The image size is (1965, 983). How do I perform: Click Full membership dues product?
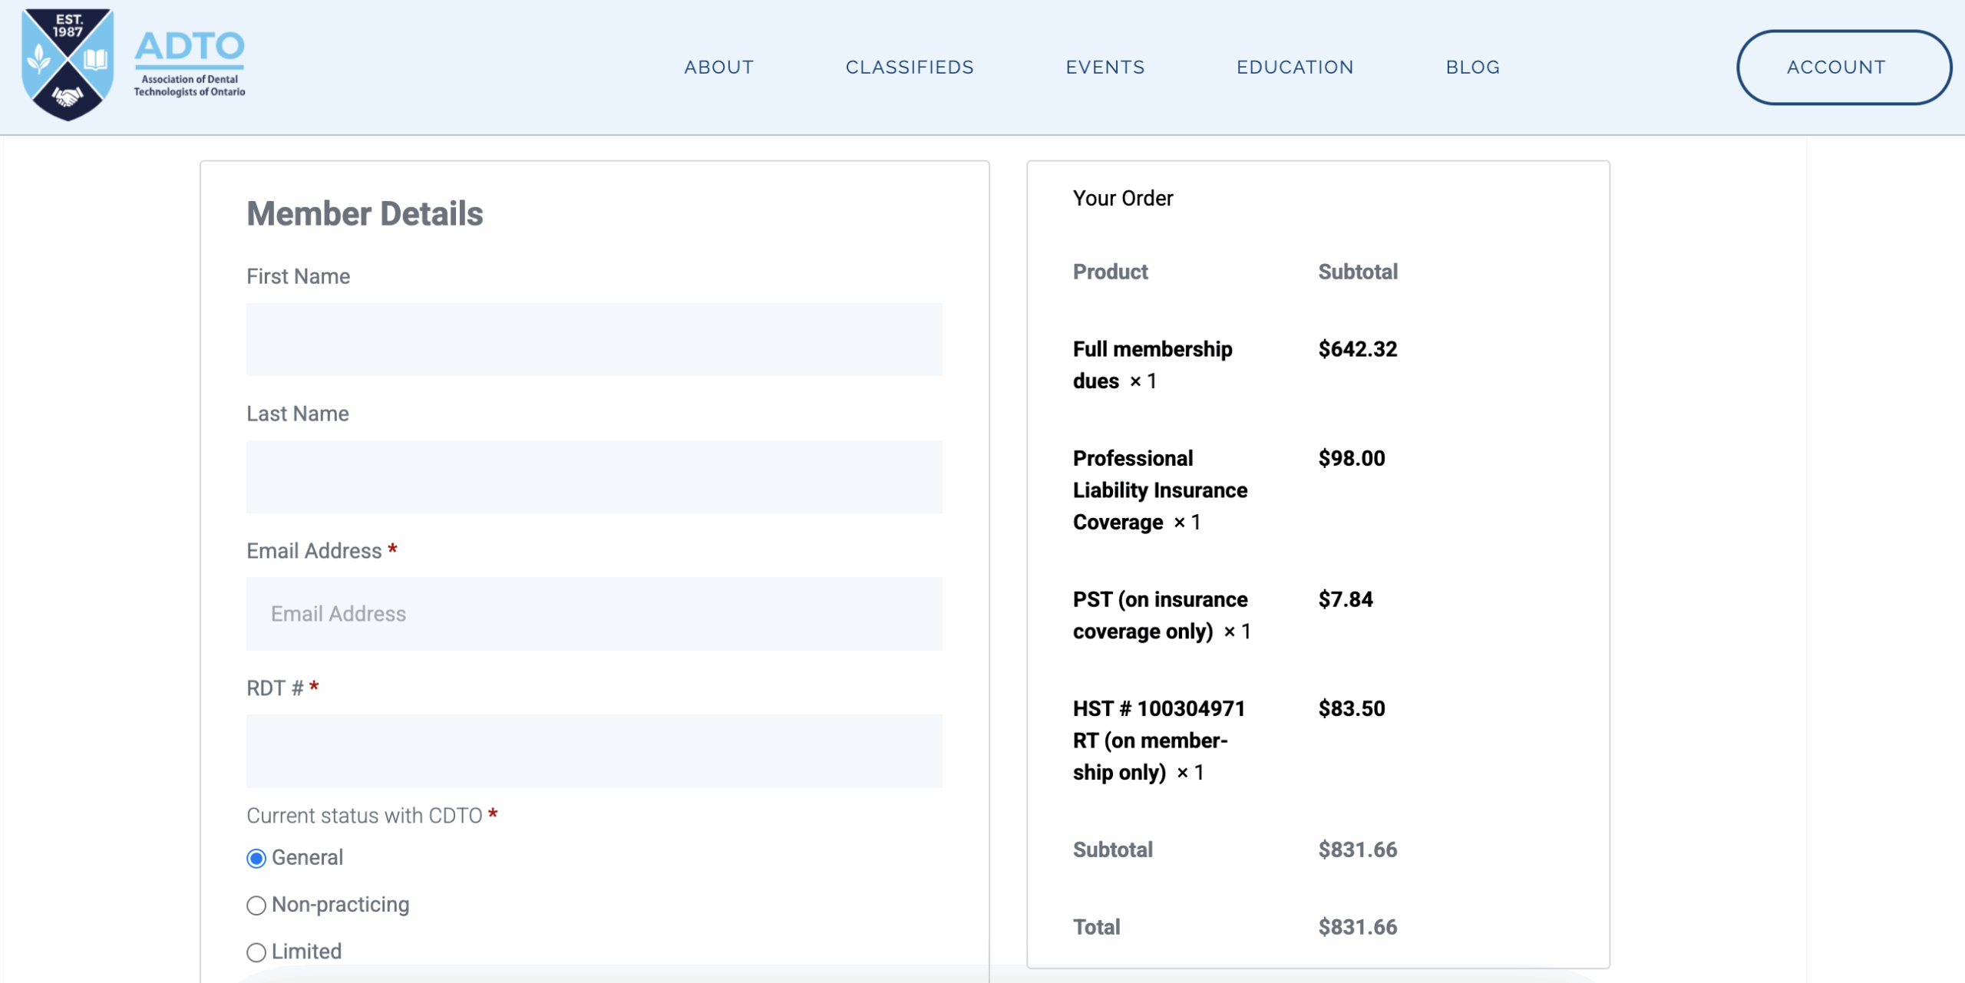pos(1151,365)
